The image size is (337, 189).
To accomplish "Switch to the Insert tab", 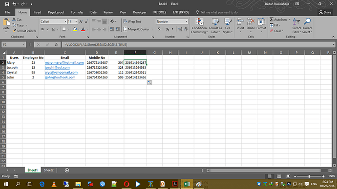I will tap(37, 12).
